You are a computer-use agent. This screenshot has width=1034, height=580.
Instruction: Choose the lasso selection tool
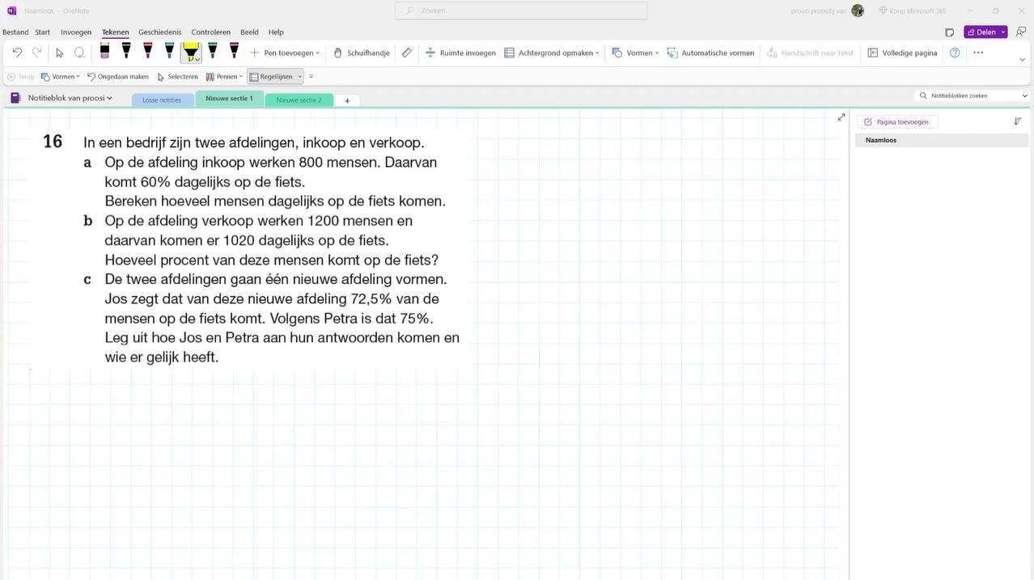pos(79,53)
